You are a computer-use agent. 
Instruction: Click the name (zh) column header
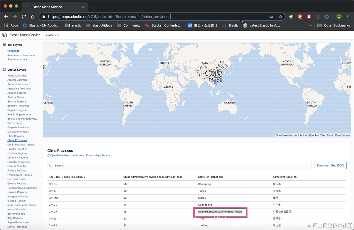[x=285, y=177]
